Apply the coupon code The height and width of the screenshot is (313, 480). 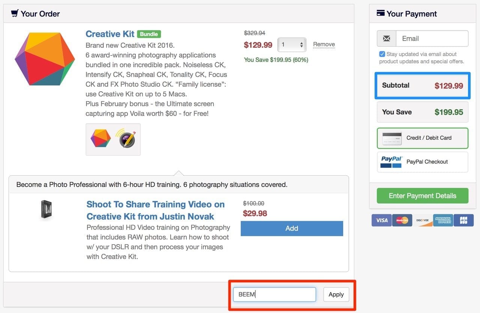tap(336, 294)
